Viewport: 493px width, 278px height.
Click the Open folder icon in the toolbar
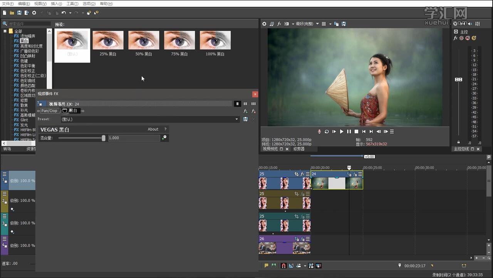click(x=12, y=13)
